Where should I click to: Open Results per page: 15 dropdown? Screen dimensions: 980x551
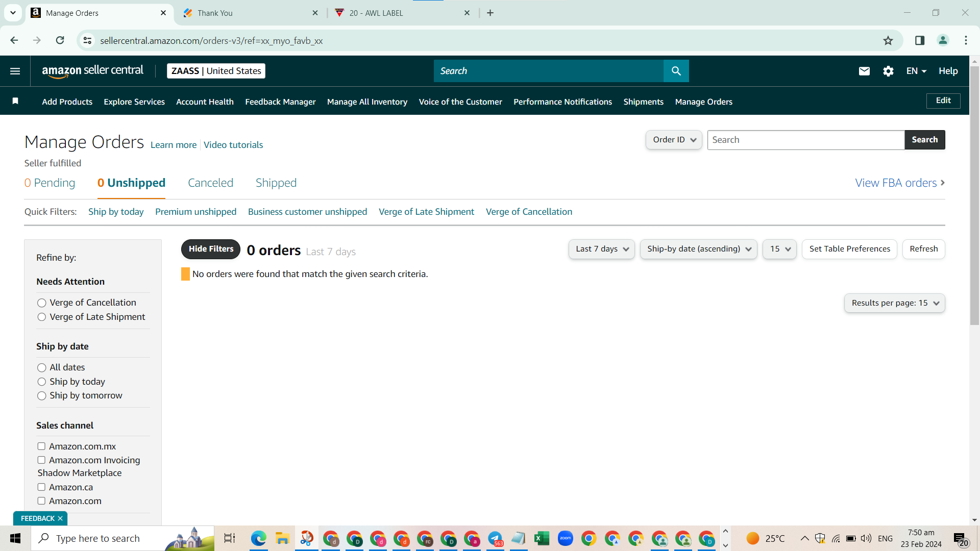point(894,303)
